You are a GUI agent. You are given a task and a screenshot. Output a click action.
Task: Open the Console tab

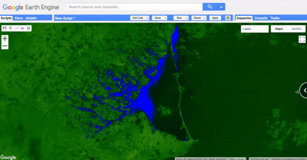[x=261, y=18]
